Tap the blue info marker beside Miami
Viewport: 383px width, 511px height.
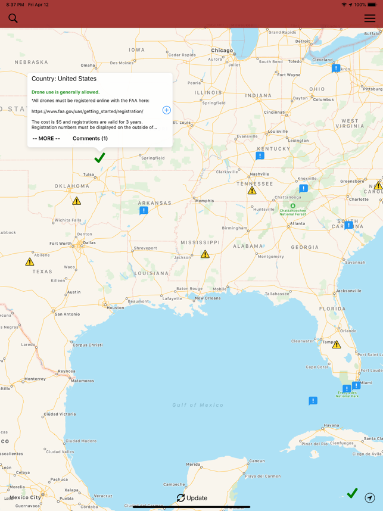pos(356,385)
